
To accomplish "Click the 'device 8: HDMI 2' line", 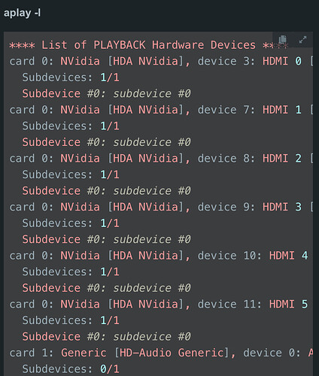I will pyautogui.click(x=161, y=159).
